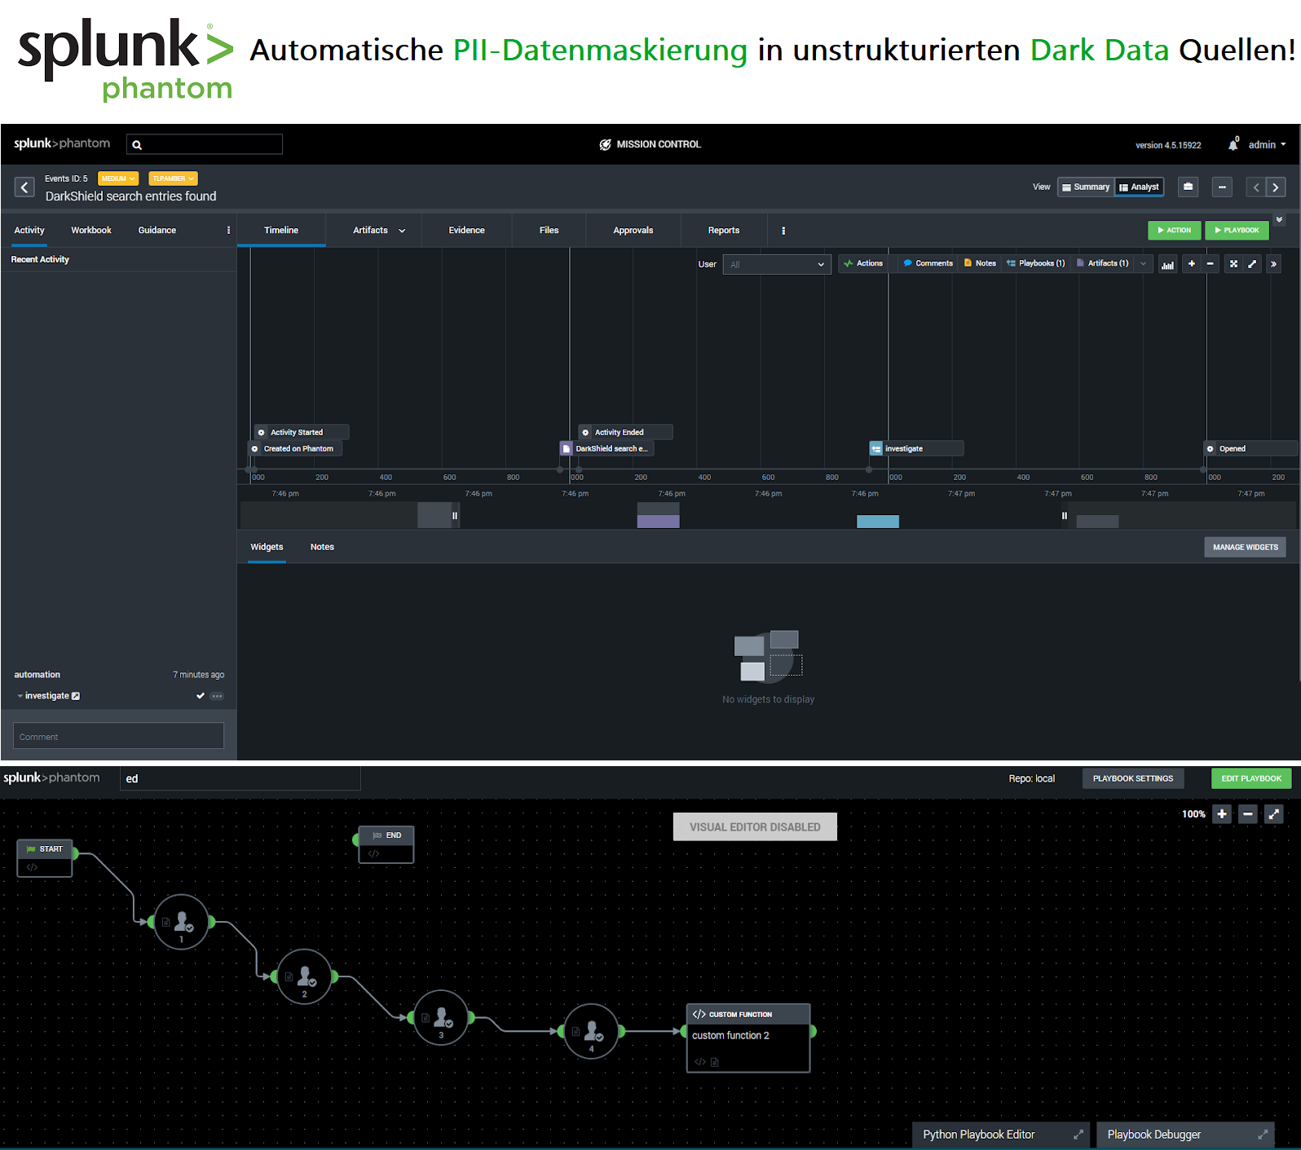Click MANAGE WIDGETS button
The width and height of the screenshot is (1301, 1150).
(1245, 547)
